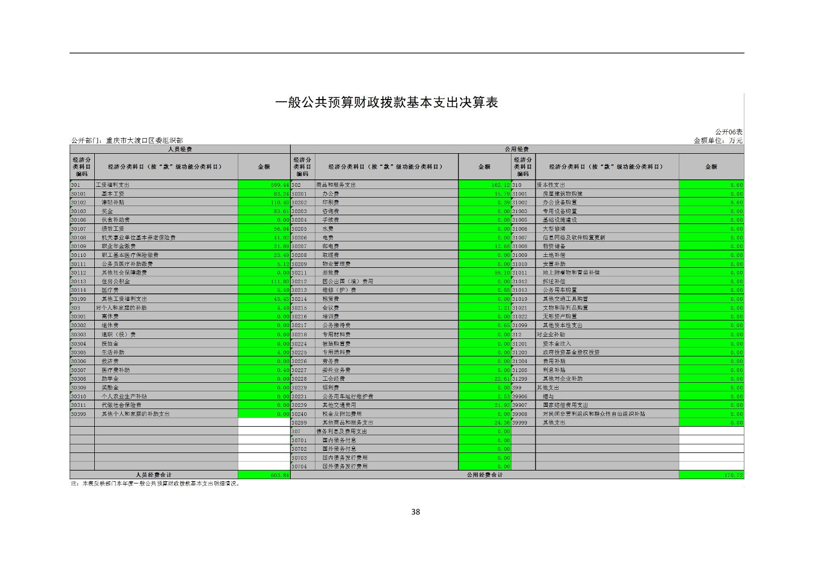The width and height of the screenshot is (814, 575).
Task: Click the 公用经费合计 total label
Action: click(x=484, y=475)
